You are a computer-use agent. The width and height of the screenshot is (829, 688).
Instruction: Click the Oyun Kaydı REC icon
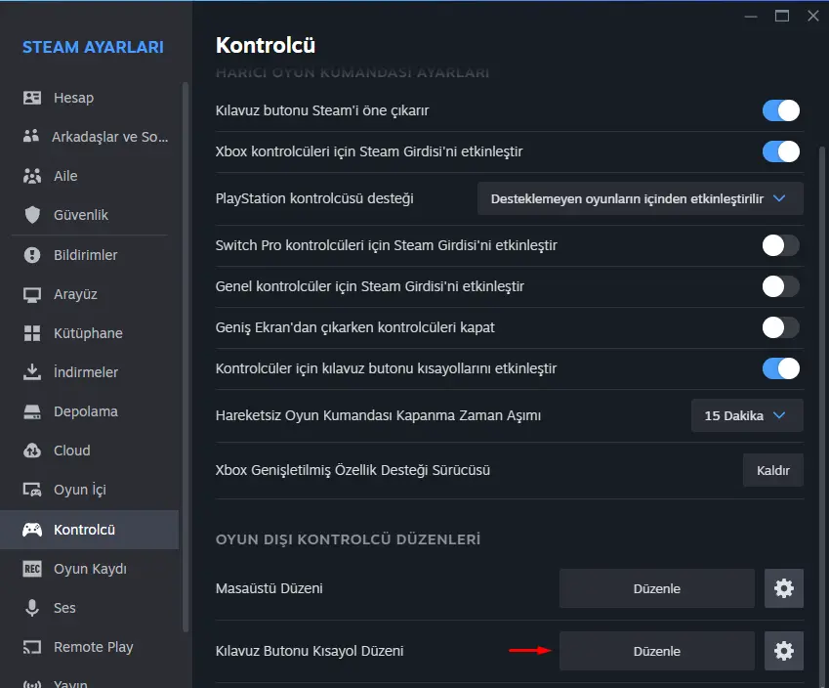pyautogui.click(x=32, y=569)
